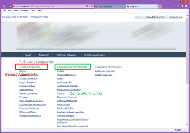
Task: Open the Ομάδες link under general settings
Action: pyautogui.click(x=23, y=71)
